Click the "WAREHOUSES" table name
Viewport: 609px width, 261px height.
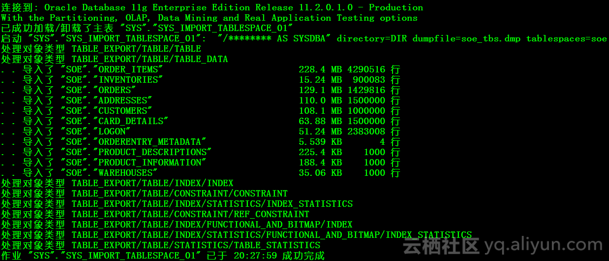point(125,173)
